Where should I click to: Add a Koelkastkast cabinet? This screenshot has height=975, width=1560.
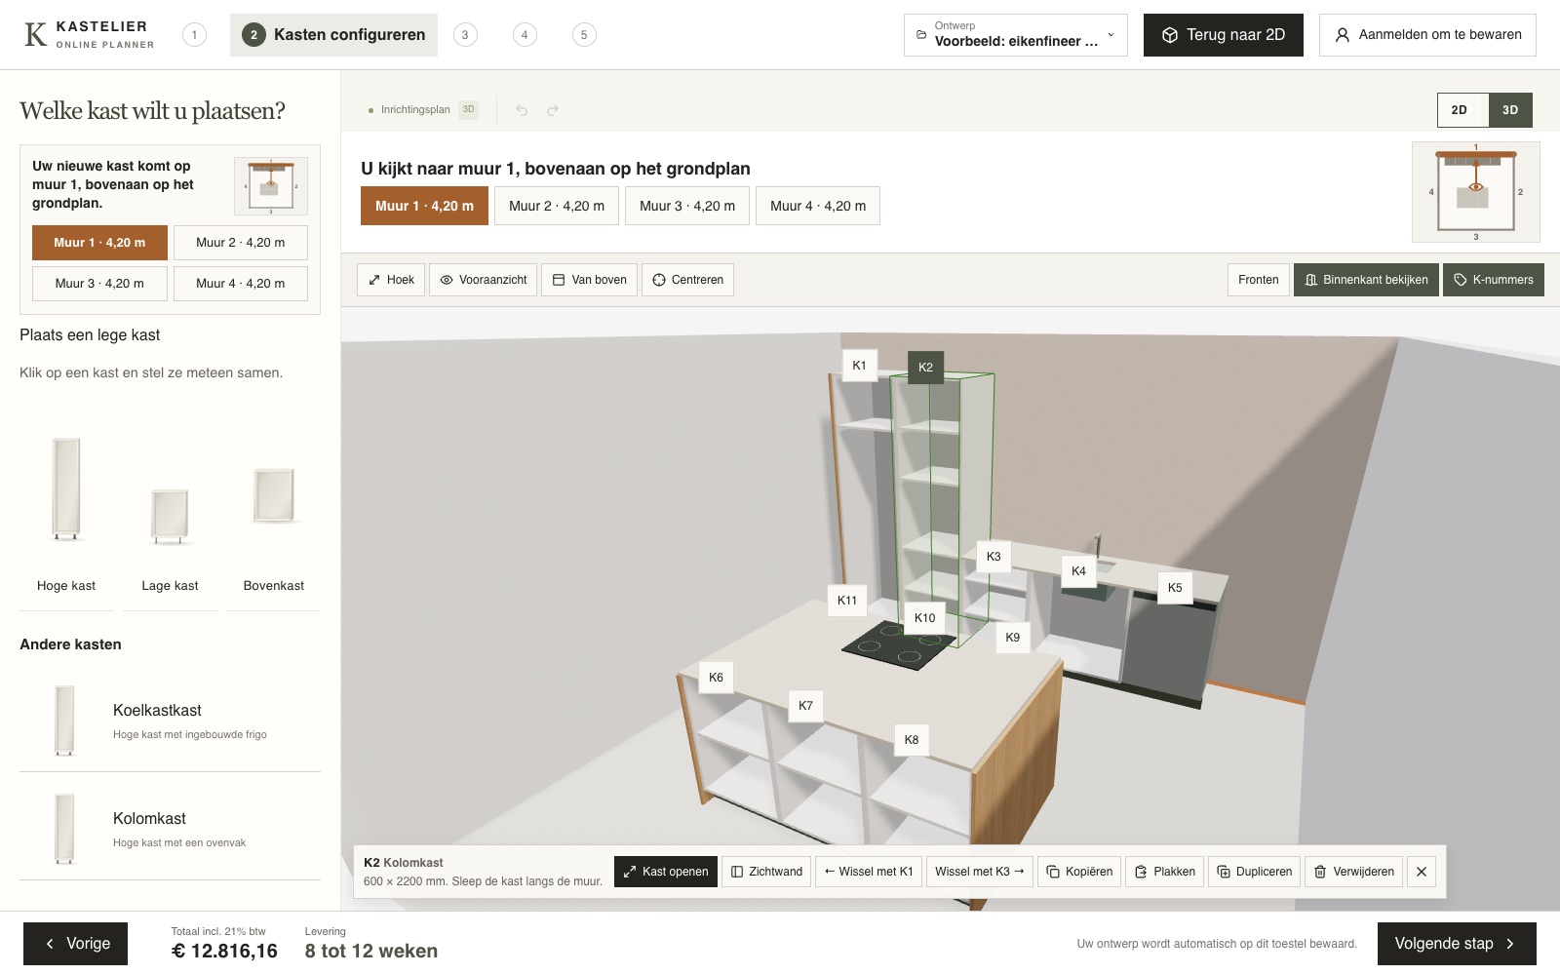pyautogui.click(x=170, y=720)
